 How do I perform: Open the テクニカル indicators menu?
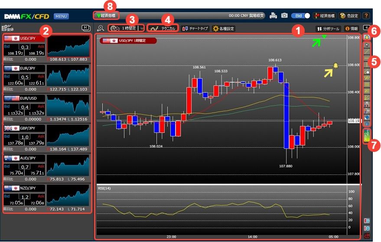pos(163,29)
